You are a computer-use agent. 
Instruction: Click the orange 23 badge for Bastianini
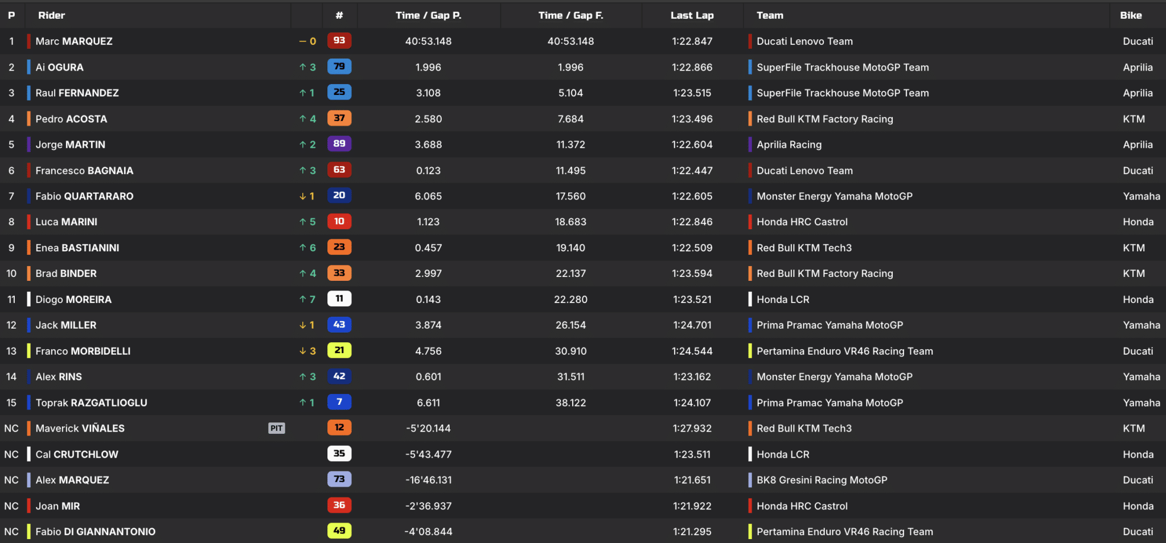pos(339,247)
